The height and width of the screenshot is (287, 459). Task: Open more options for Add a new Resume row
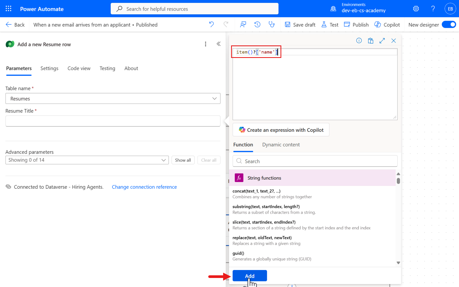click(x=206, y=44)
